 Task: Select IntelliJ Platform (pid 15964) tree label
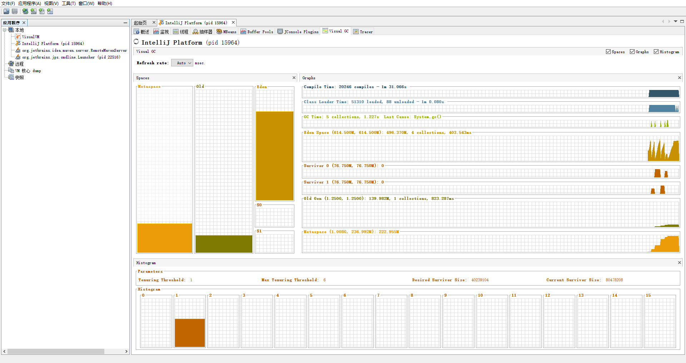[x=53, y=44]
